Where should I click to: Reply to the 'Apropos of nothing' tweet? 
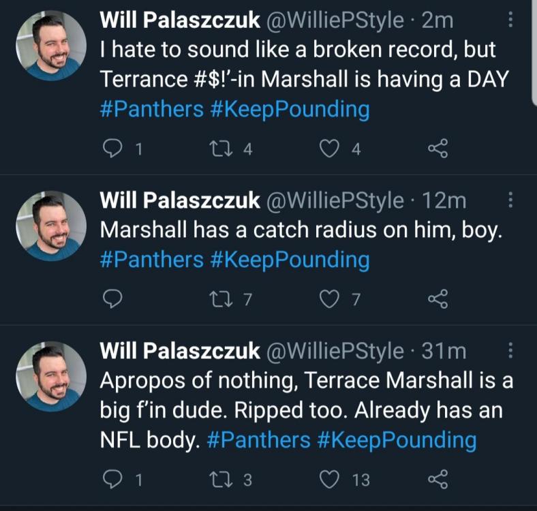(x=113, y=479)
